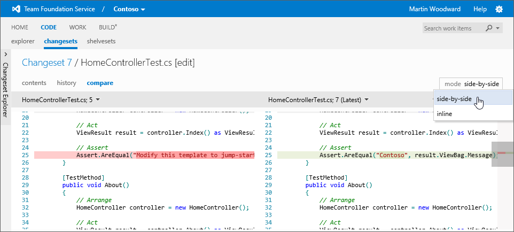Select the side-by-side mode option
Viewport: 514px width, 232px height.
point(473,99)
